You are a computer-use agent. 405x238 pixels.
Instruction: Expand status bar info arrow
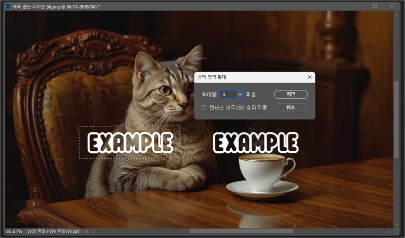86,232
